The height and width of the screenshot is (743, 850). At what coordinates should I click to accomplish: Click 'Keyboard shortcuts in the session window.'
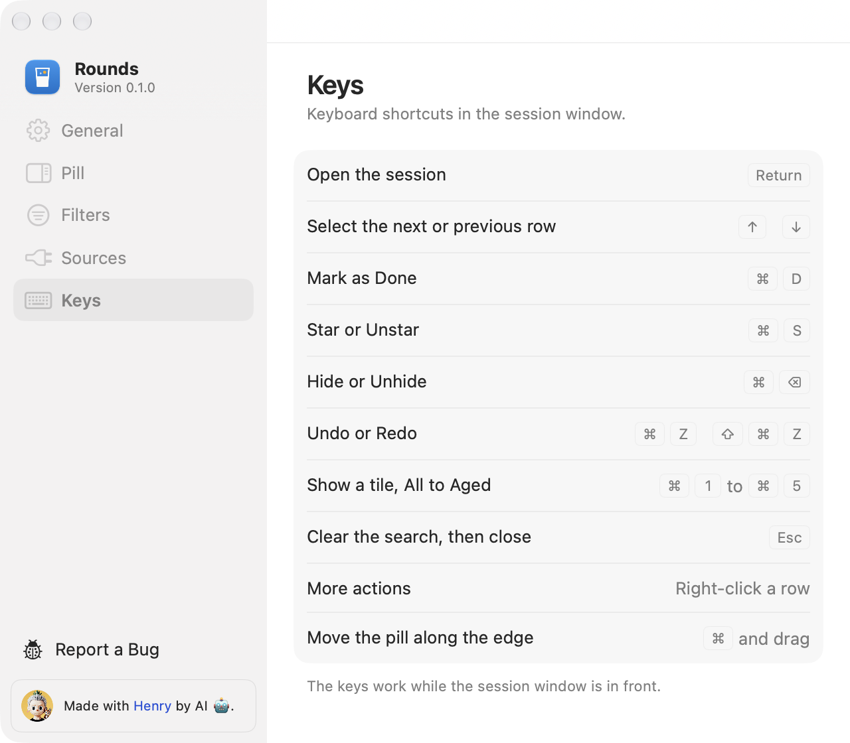click(x=466, y=114)
